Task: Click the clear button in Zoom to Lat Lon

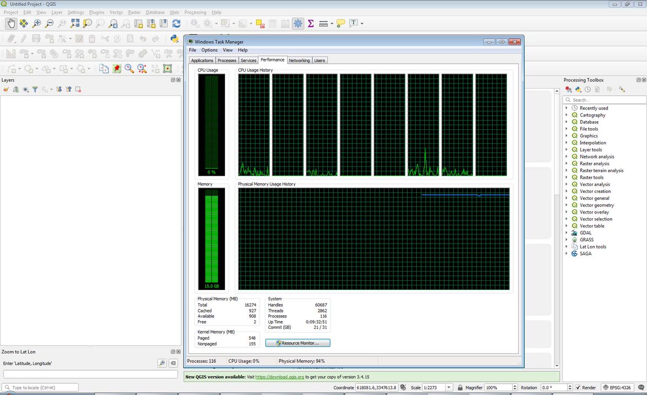Action: point(173,363)
